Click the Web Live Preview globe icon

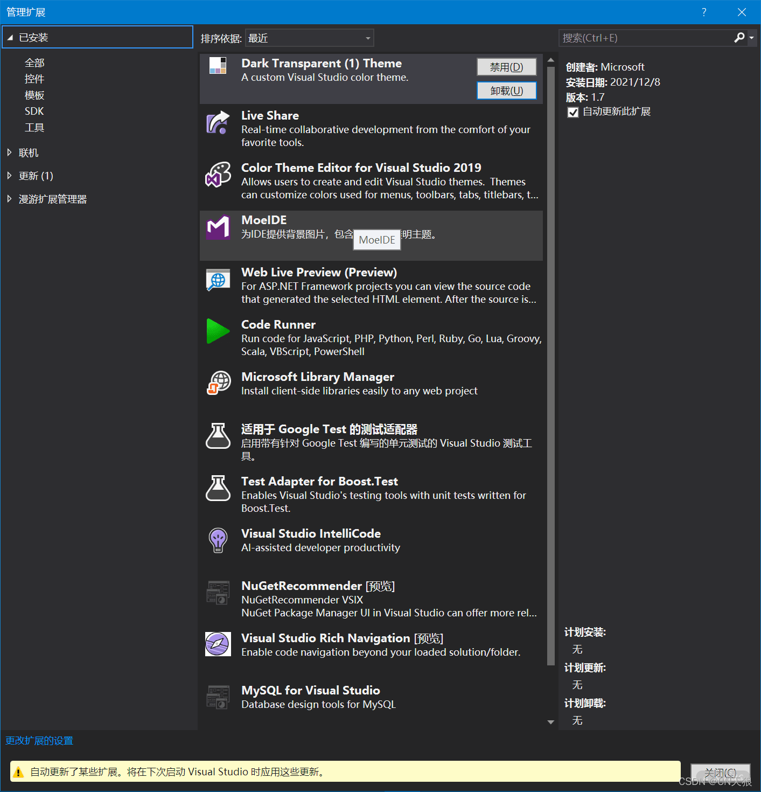[218, 280]
